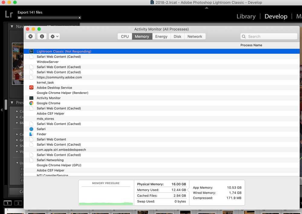Click the green zoom button of Activity Monitor
The width and height of the screenshot is (302, 214).
(x=39, y=29)
